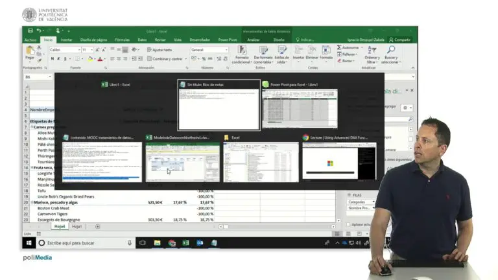Image resolution: width=498 pixels, height=280 pixels.
Task: Click the red font color swatch
Action: (x=100, y=59)
